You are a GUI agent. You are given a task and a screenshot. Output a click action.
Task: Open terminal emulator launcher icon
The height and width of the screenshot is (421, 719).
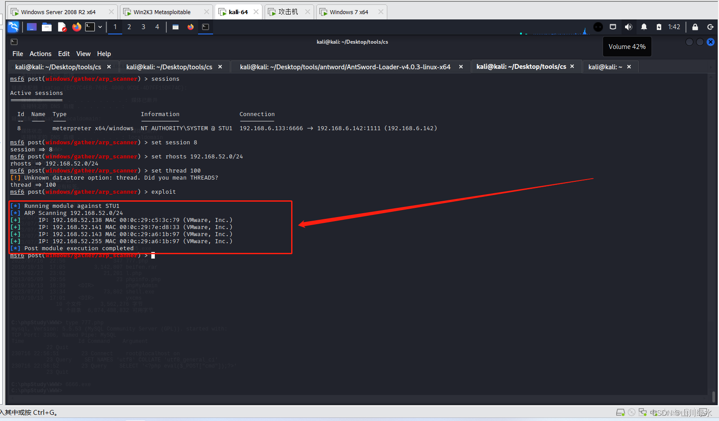[x=90, y=27]
